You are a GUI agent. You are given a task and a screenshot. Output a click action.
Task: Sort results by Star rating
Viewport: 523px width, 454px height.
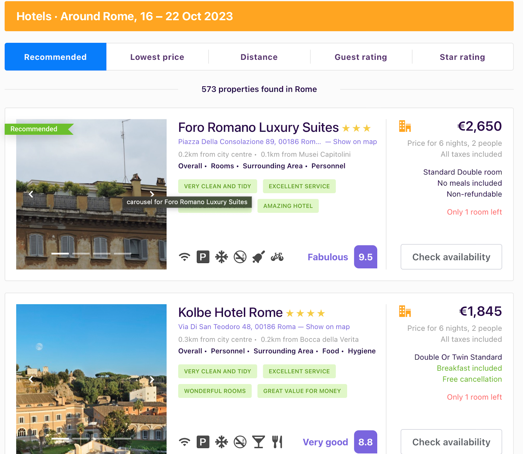(463, 57)
